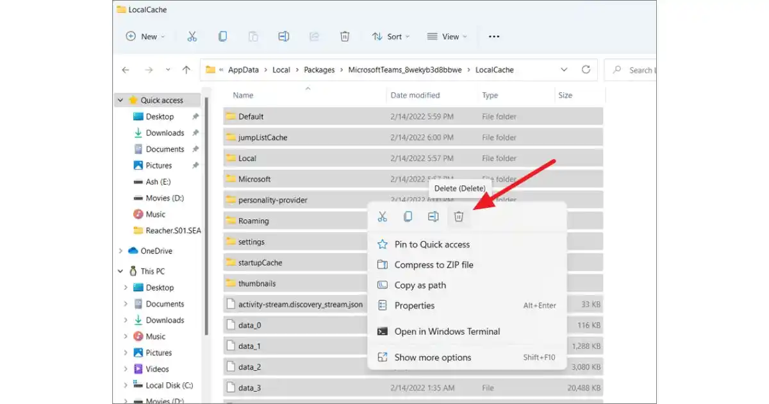
Task: Click the Search box
Action: coord(631,70)
